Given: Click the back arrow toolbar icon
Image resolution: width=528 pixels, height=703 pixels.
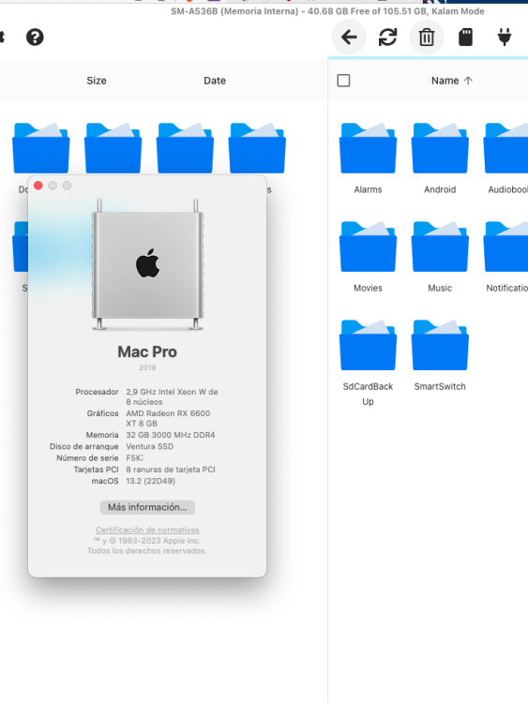Looking at the screenshot, I should [349, 37].
